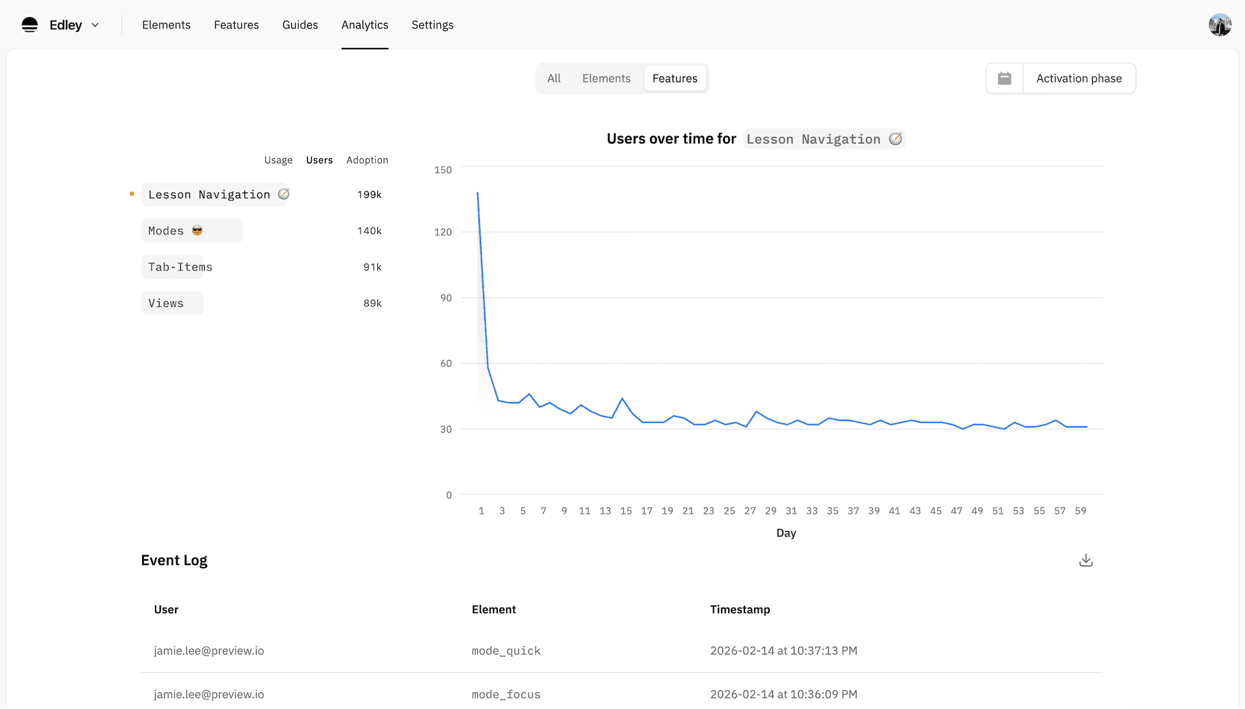
Task: Download the Event Log
Action: click(x=1086, y=560)
